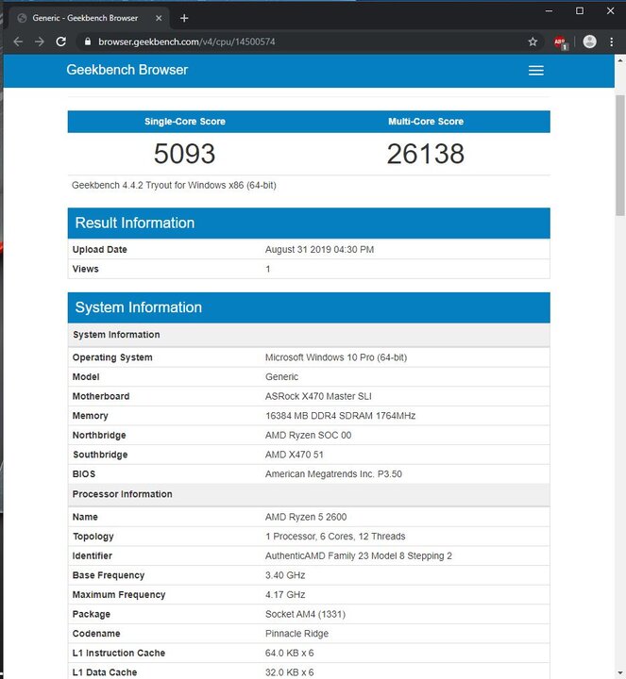Click the L1 Data Cache 32.0 KB x 6 value
Image resolution: width=626 pixels, height=679 pixels.
pyautogui.click(x=289, y=672)
